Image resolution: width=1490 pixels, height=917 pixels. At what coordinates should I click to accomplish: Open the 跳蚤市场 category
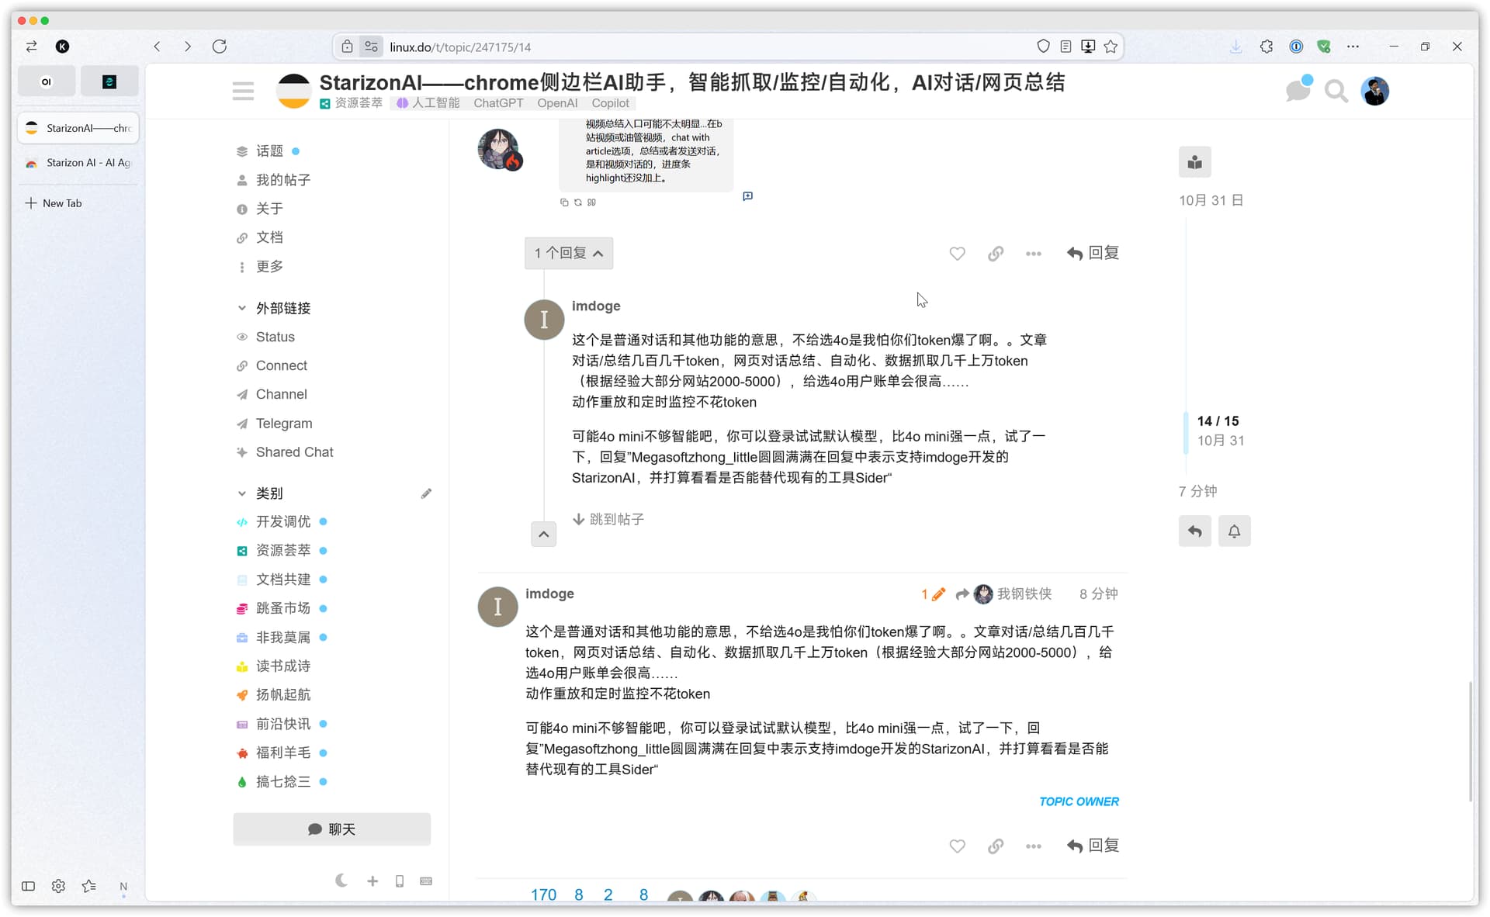282,608
